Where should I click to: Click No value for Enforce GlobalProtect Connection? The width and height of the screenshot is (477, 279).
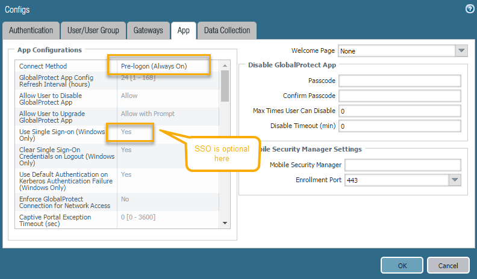[125, 199]
